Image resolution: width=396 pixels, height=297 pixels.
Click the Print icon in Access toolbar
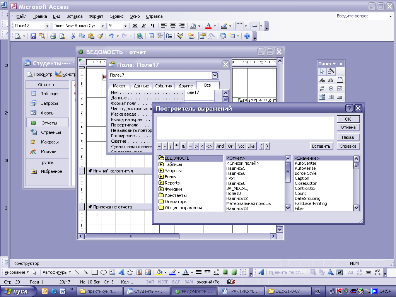pos(53,36)
